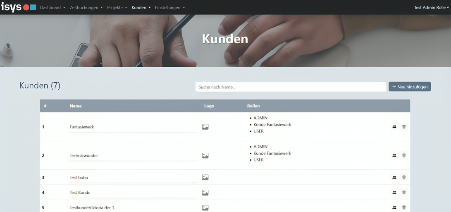Open the Dashboard dropdown menu
Image resolution: width=451 pixels, height=212 pixels.
tap(52, 7)
